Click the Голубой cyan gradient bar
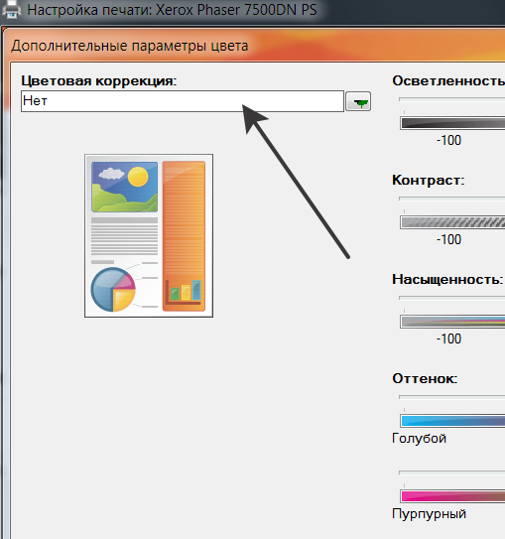Image resolution: width=505 pixels, height=539 pixels. click(452, 421)
